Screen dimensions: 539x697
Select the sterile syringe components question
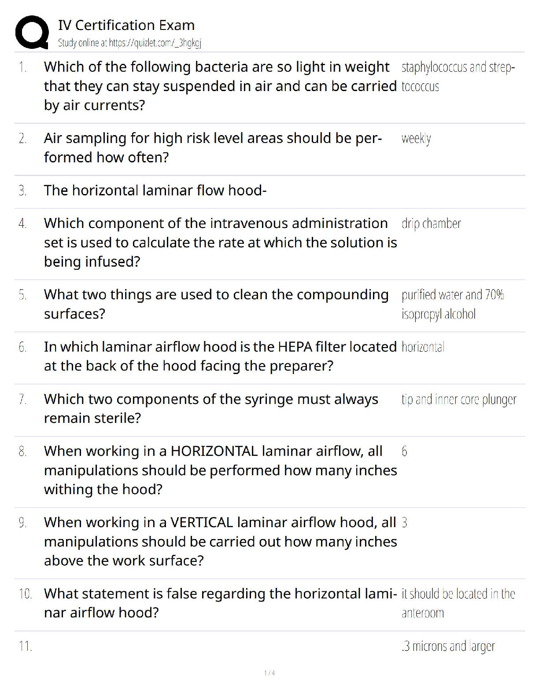(x=211, y=408)
